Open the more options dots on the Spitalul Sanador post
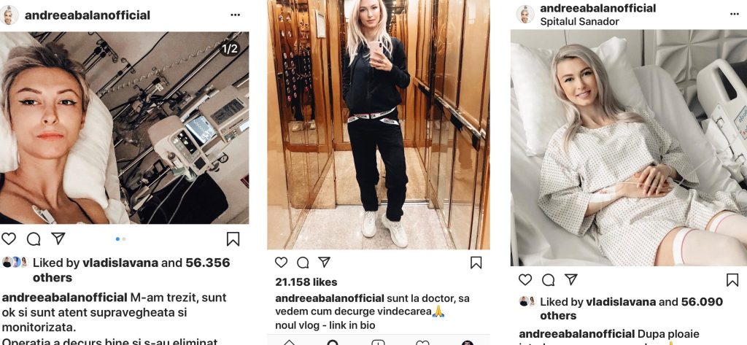747x345 pixels. (x=734, y=15)
